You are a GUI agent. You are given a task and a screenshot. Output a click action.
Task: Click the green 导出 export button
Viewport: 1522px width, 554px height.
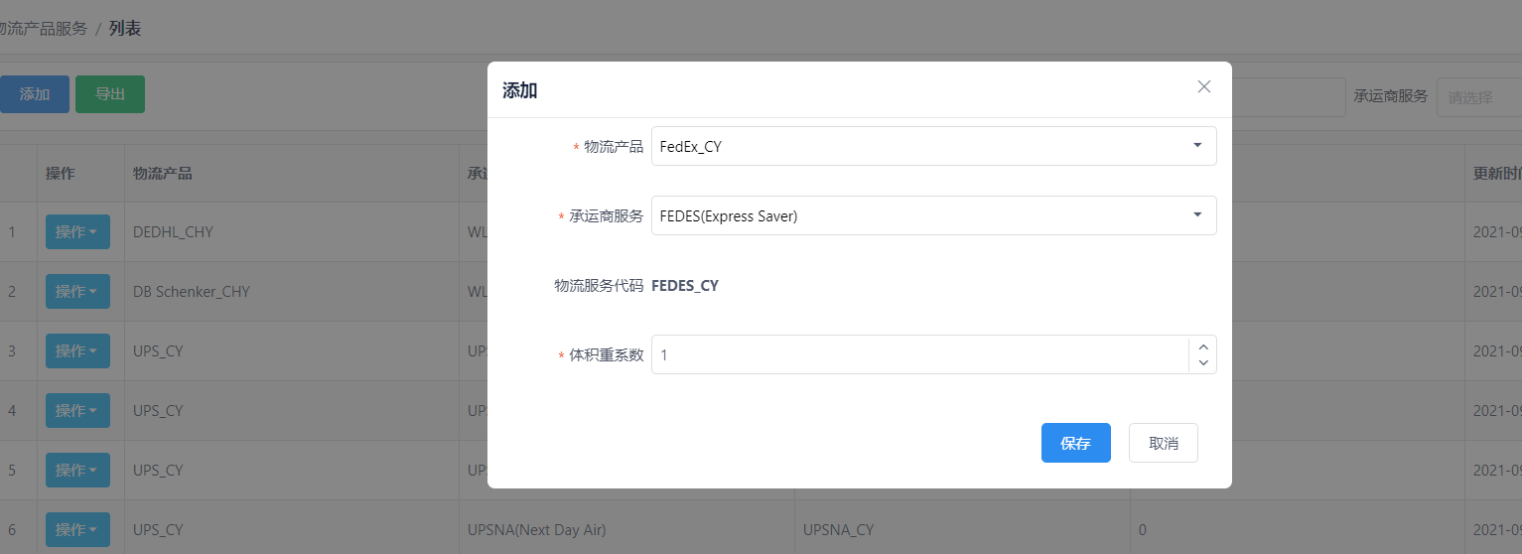tap(110, 94)
